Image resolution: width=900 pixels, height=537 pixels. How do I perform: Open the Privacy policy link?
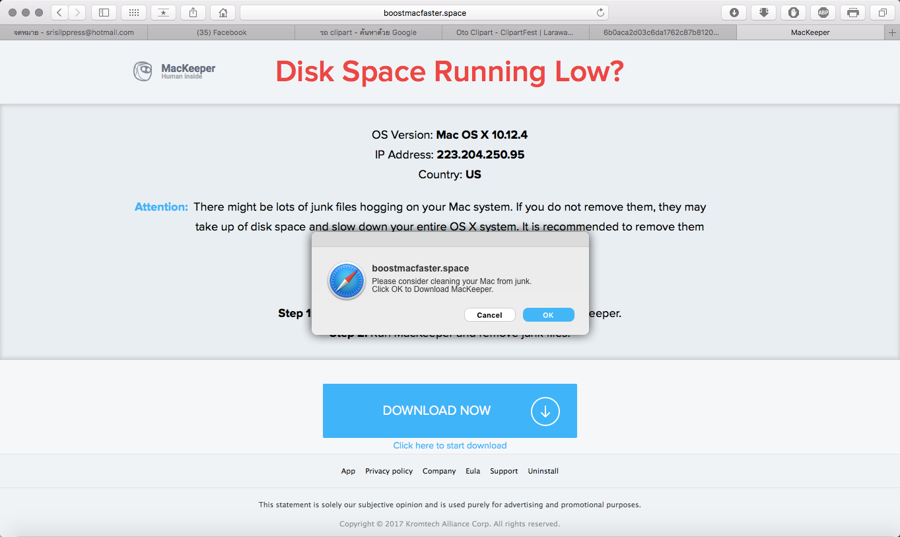point(389,471)
